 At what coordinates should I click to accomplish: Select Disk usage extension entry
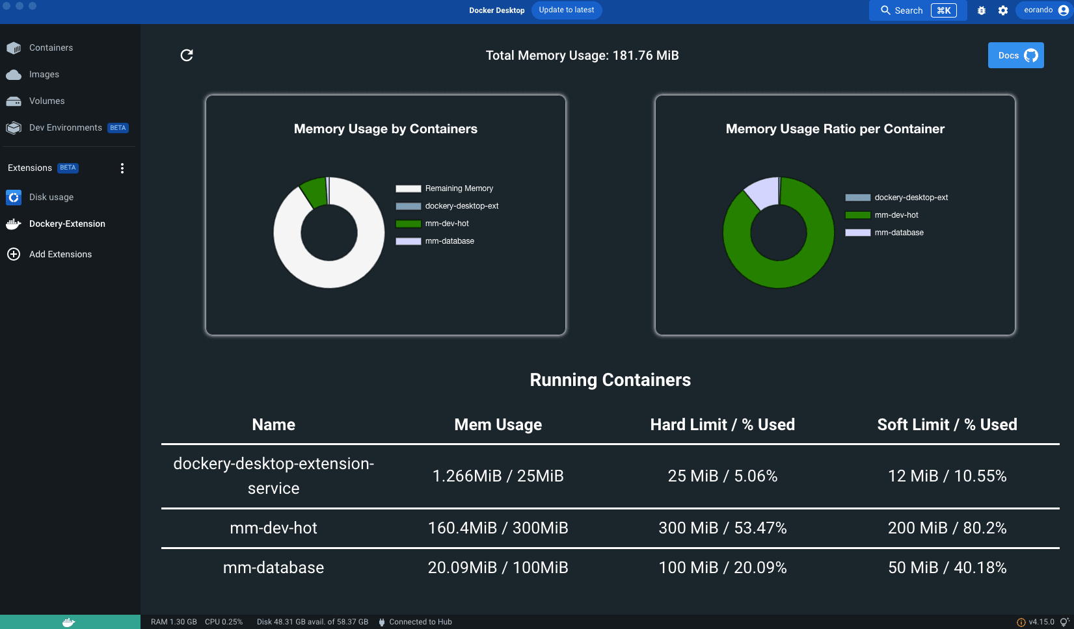(70, 197)
